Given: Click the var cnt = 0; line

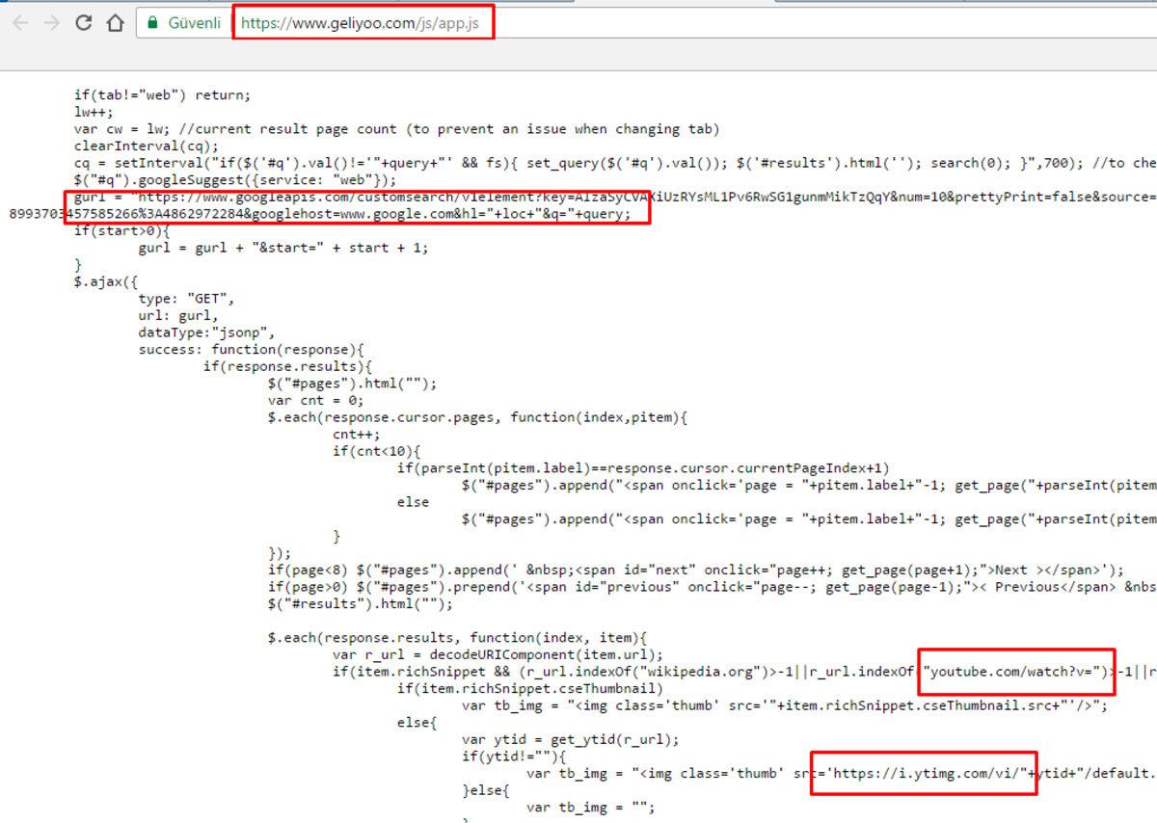Looking at the screenshot, I should (x=316, y=400).
